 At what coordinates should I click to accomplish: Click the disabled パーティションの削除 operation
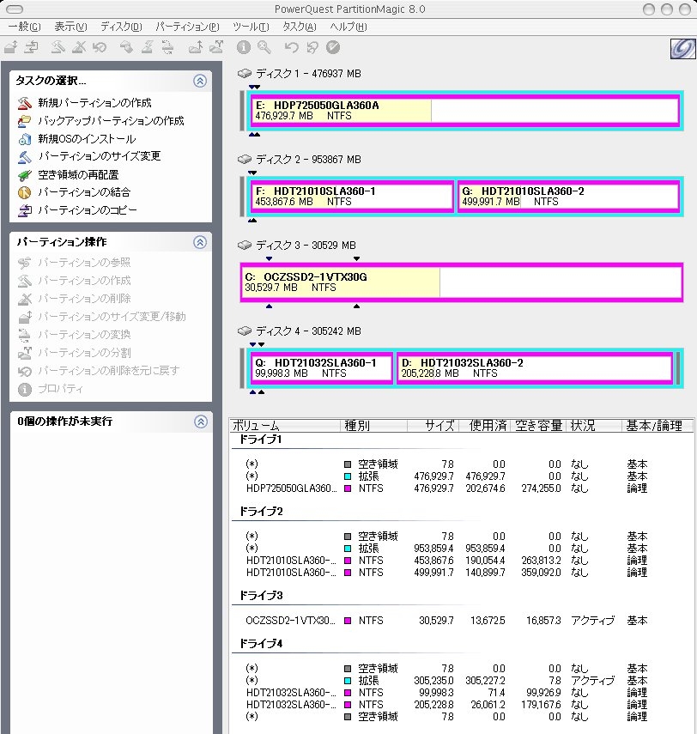(84, 298)
